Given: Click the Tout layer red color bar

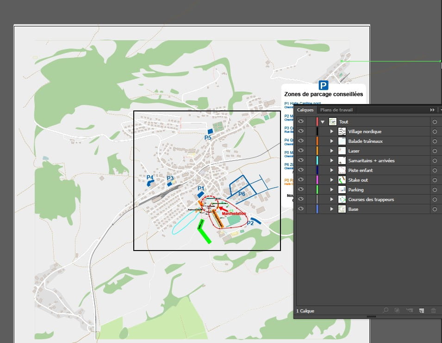Looking at the screenshot, I should pyautogui.click(x=317, y=122).
